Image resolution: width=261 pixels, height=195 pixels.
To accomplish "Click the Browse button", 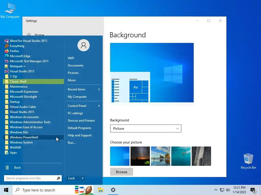I will [122, 172].
